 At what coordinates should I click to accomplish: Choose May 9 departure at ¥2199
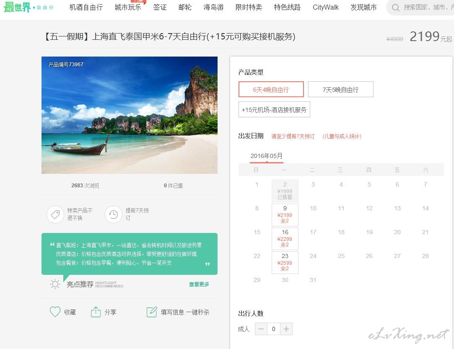tap(285, 215)
